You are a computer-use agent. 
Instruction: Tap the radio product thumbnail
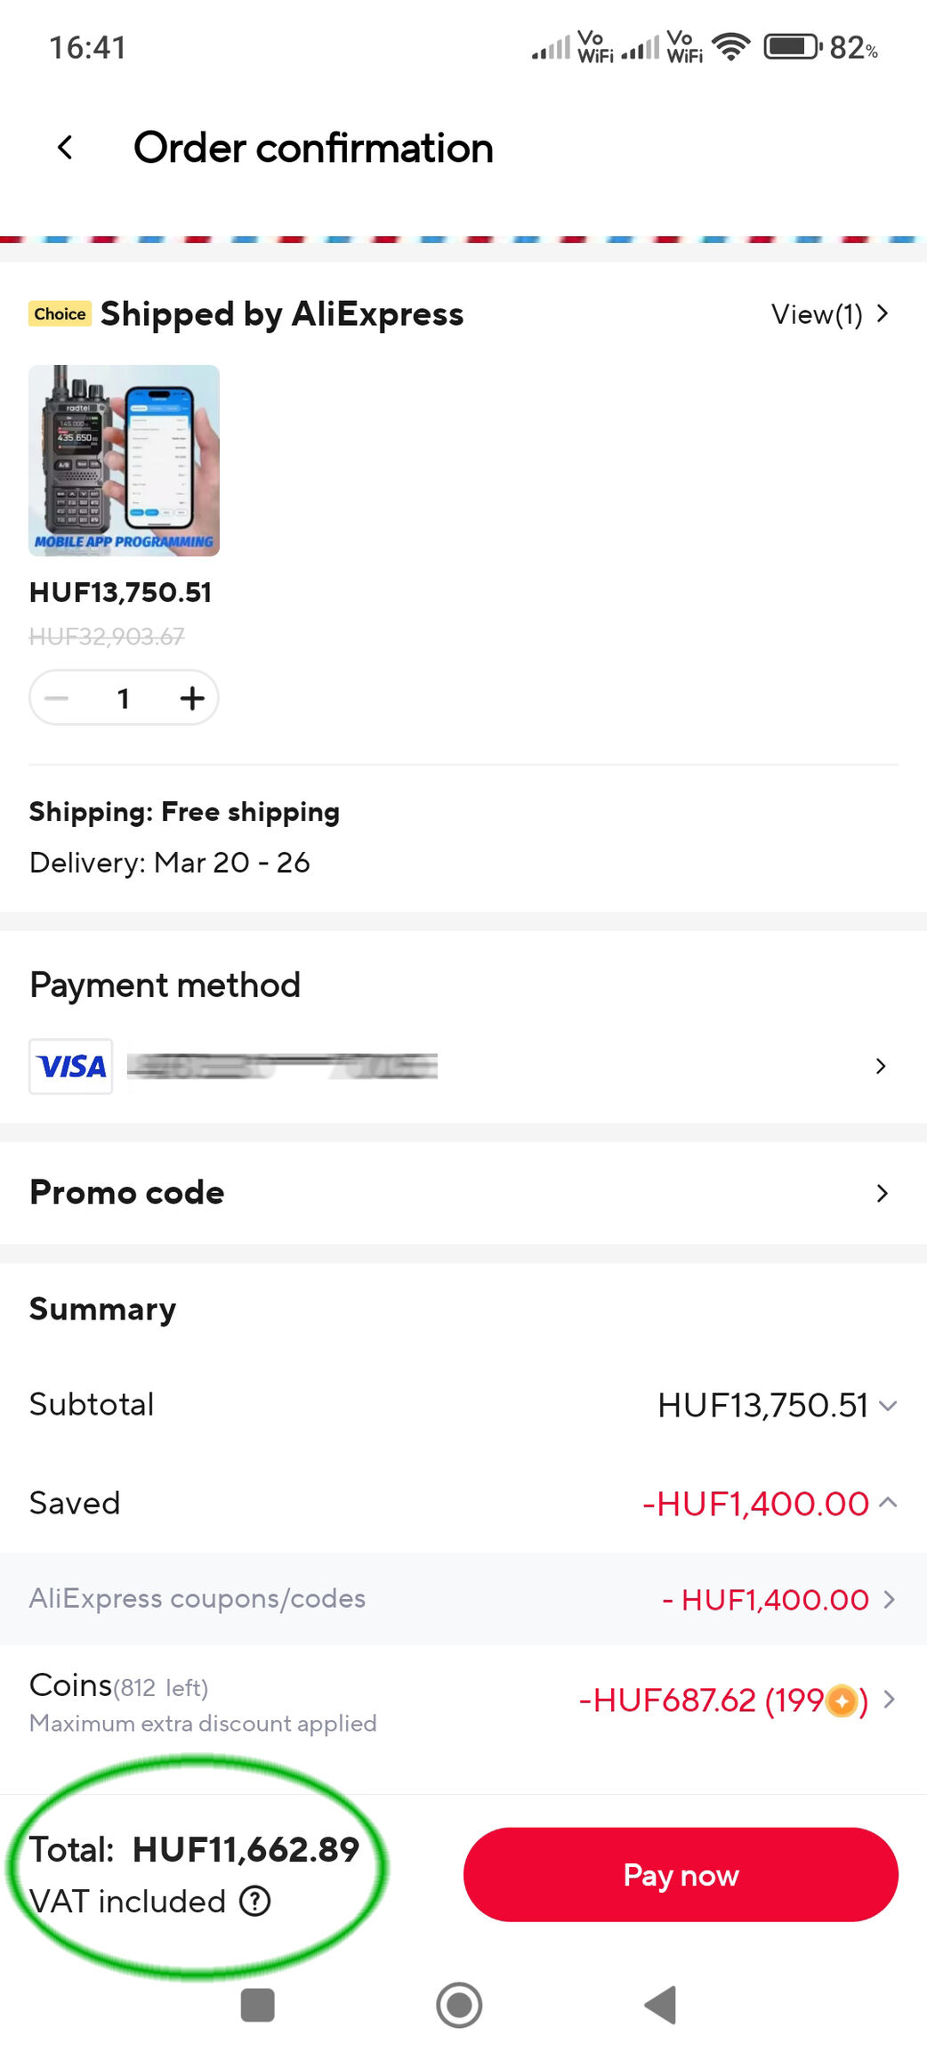124,460
